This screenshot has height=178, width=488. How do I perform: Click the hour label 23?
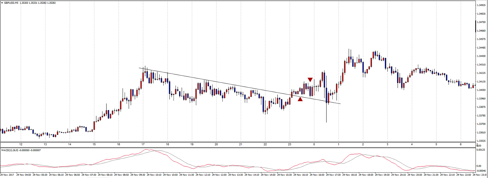click(x=289, y=144)
